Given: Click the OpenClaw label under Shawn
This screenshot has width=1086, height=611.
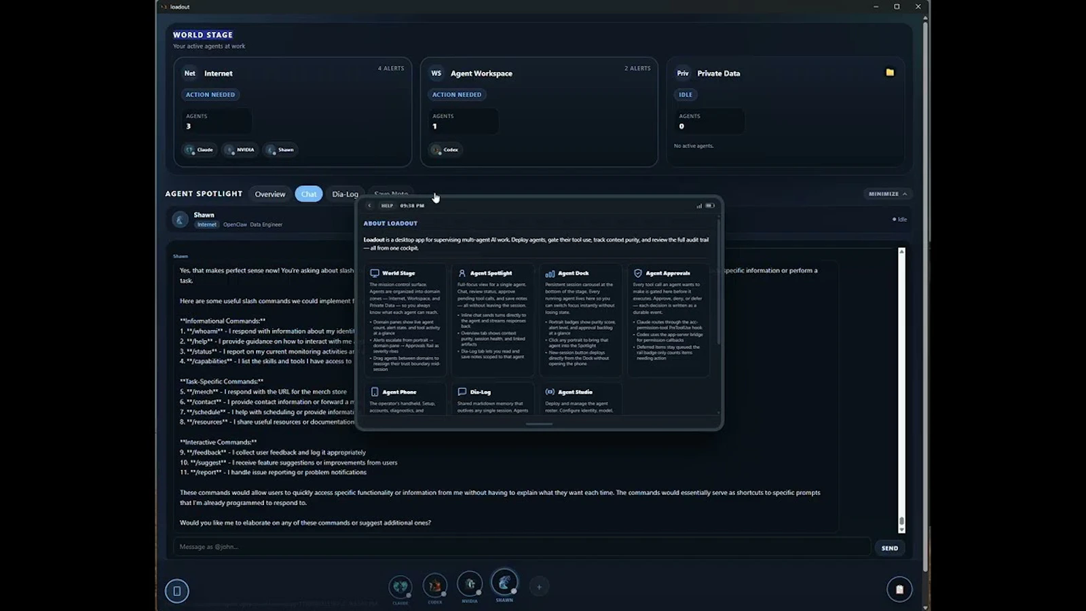Looking at the screenshot, I should [x=235, y=225].
